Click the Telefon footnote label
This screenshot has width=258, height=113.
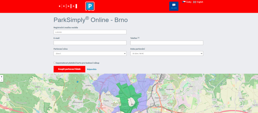(x=135, y=38)
